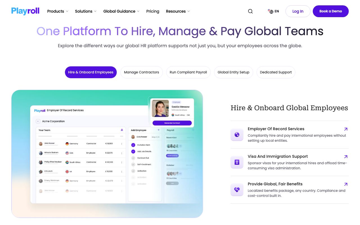Click arrow beside Visa And Immigration Support

tap(346, 157)
